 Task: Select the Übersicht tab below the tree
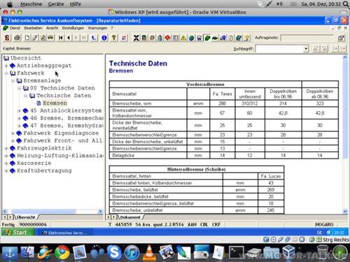[x=26, y=217]
